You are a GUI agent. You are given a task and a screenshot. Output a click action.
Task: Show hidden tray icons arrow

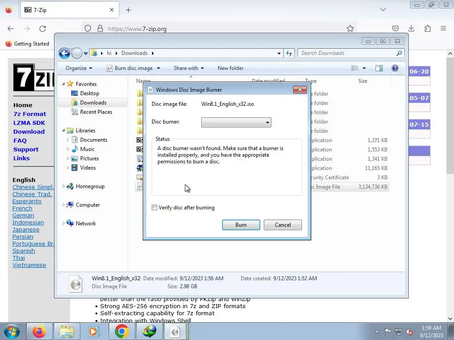377,332
